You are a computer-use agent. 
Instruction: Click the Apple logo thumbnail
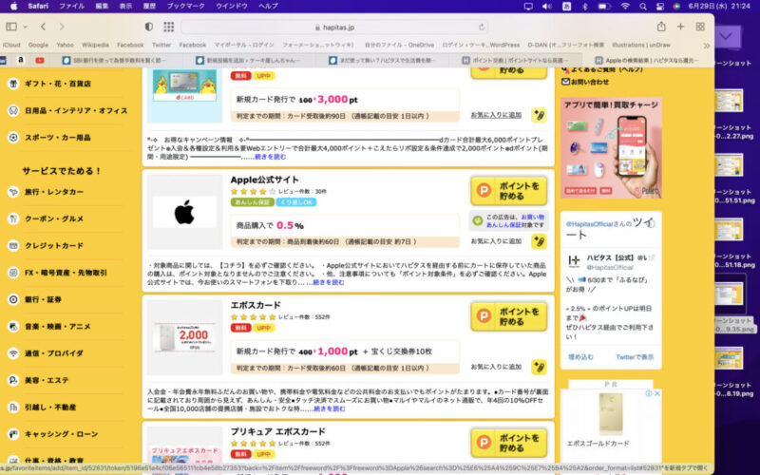(184, 212)
